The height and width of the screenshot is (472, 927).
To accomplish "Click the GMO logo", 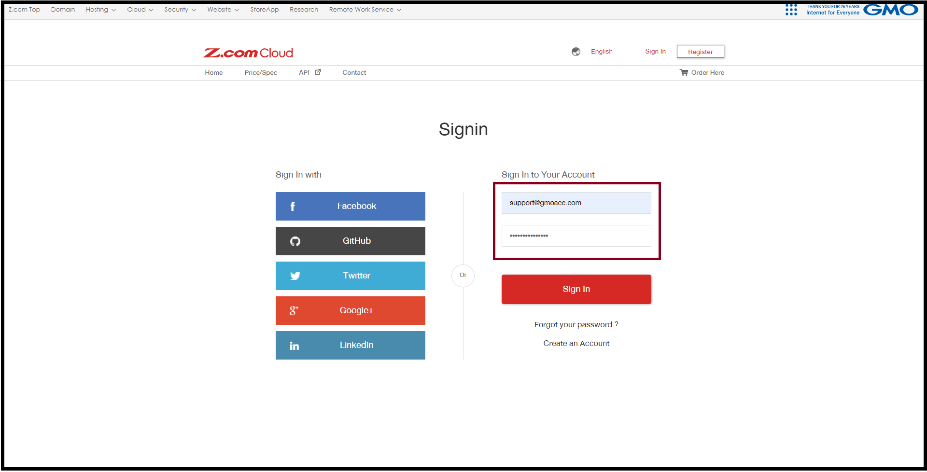I will (890, 10).
